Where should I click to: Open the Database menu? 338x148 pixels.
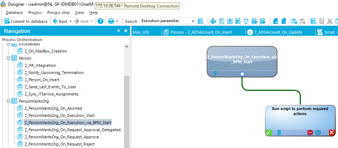(x=14, y=13)
